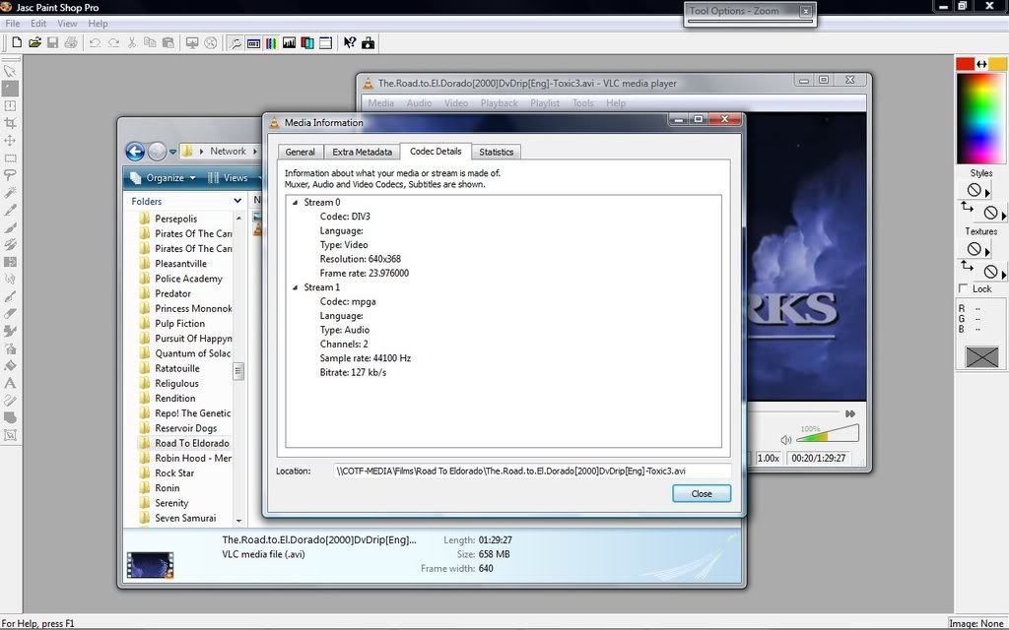Select the rectangular Selection tool

point(10,157)
